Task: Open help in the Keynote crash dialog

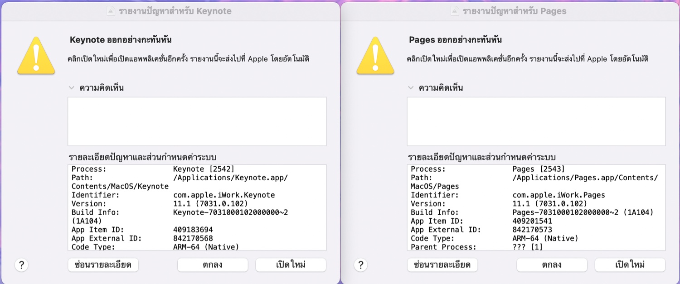Action: point(21,265)
